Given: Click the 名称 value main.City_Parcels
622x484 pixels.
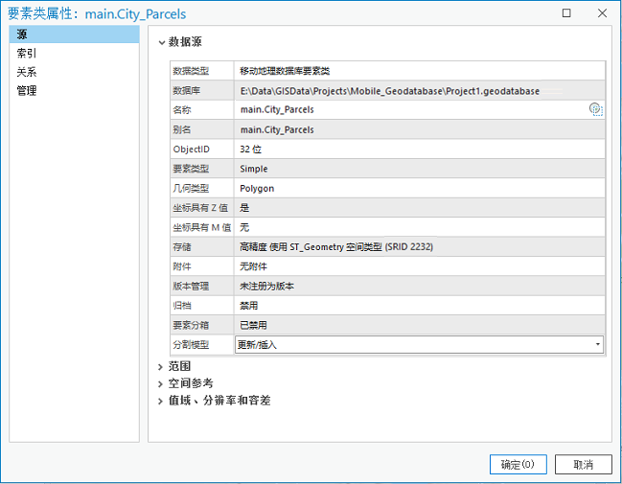Looking at the screenshot, I should coord(277,109).
